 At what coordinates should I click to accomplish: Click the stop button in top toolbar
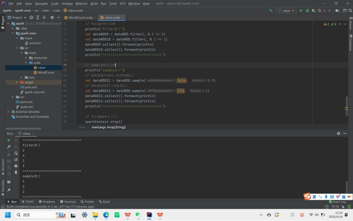tap(329, 11)
